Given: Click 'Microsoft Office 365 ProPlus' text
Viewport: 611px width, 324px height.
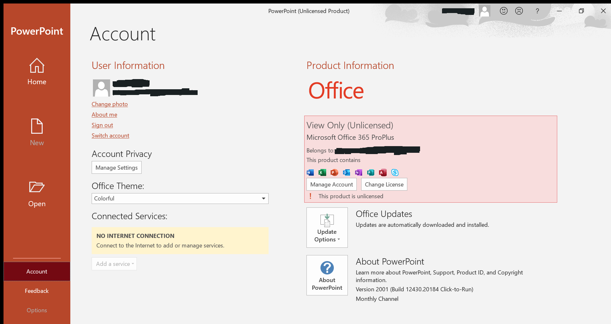Looking at the screenshot, I should pos(350,138).
